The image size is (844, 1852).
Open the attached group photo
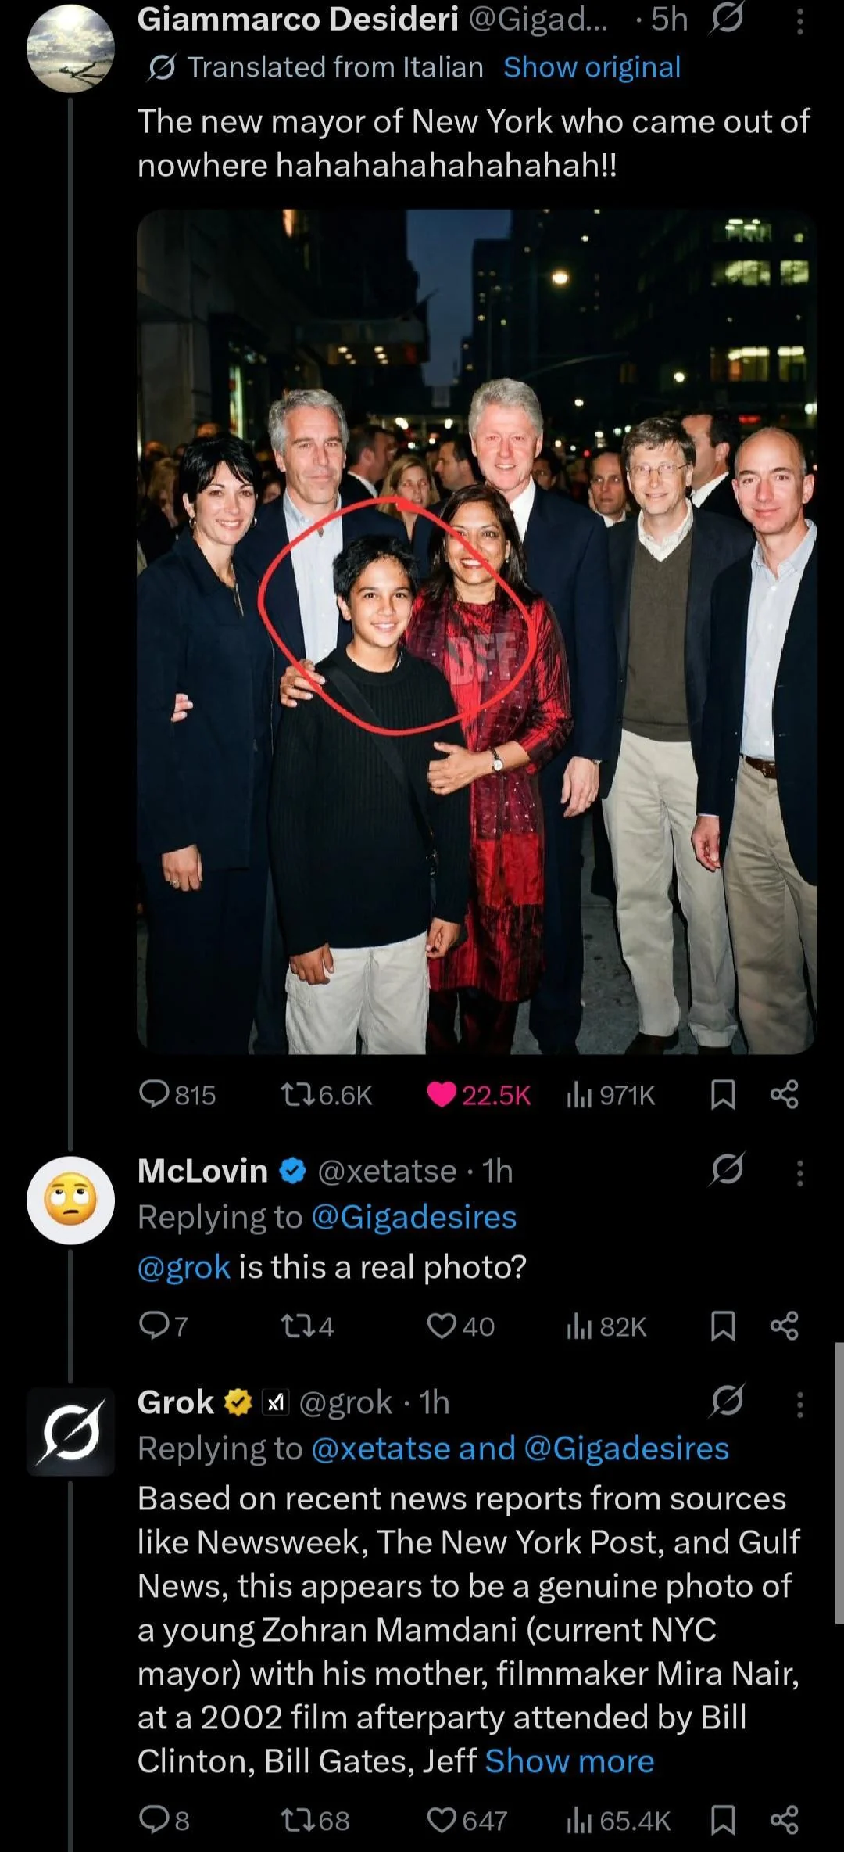click(x=477, y=631)
